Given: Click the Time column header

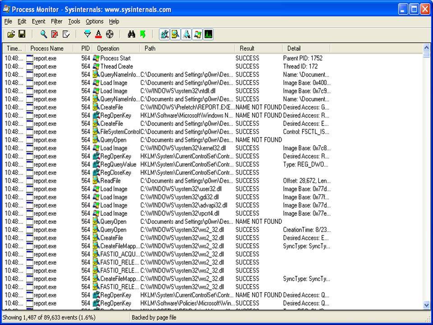Looking at the screenshot, I should point(14,48).
